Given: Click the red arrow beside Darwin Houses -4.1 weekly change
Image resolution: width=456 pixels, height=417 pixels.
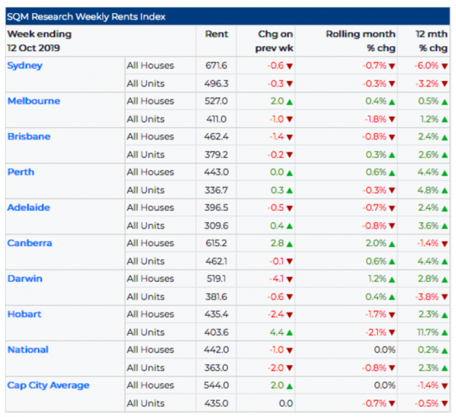Looking at the screenshot, I should pyautogui.click(x=290, y=279).
